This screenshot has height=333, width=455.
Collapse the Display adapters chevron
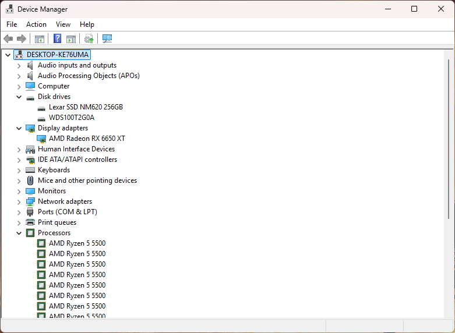click(19, 128)
